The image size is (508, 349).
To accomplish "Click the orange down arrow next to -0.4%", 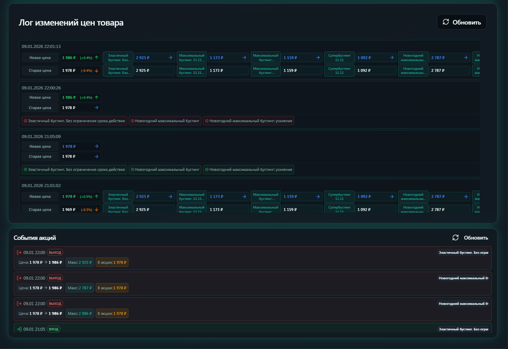I will (96, 70).
